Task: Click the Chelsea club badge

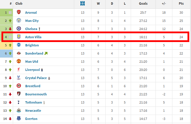Action: coord(19,29)
